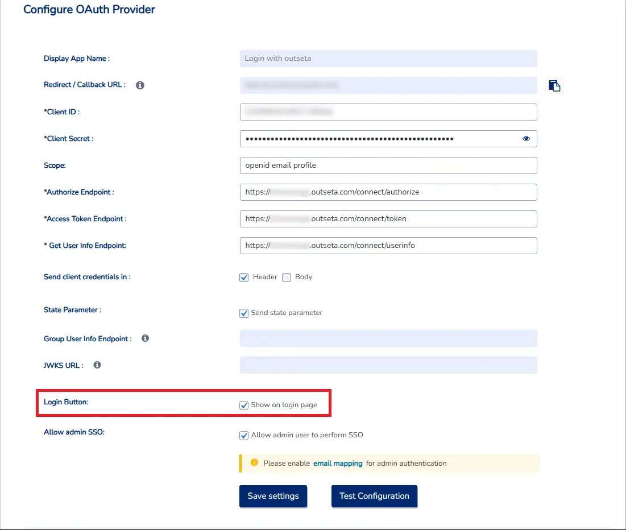Viewport: 626px width, 530px height.
Task: Click the Authorize Endpoint URL field
Action: tap(388, 192)
